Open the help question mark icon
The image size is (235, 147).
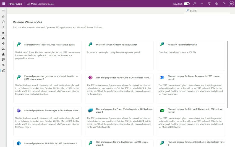[x=224, y=4]
